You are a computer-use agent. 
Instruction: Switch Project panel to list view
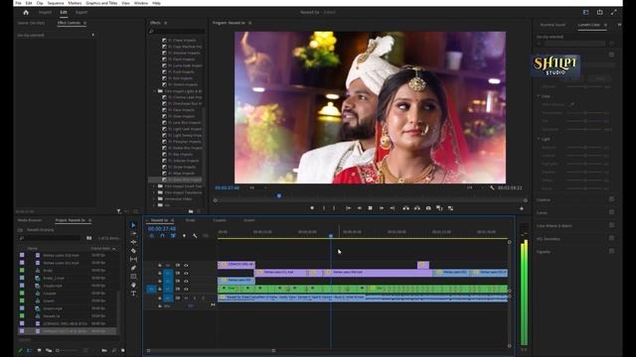(29, 350)
